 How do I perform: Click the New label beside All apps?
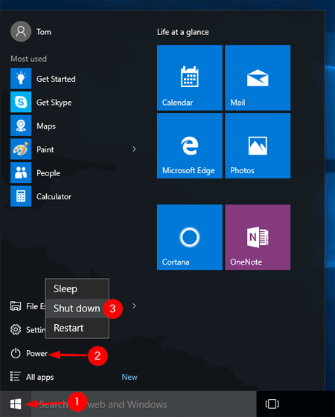click(130, 377)
